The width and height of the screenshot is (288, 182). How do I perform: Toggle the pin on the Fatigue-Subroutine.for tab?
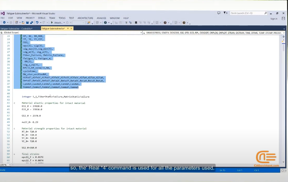click(x=68, y=29)
